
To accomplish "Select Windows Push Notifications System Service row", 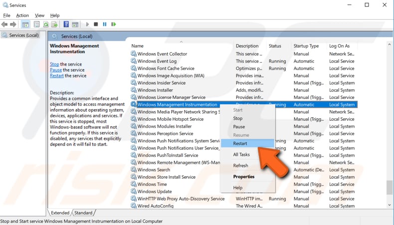I will (x=244, y=141).
